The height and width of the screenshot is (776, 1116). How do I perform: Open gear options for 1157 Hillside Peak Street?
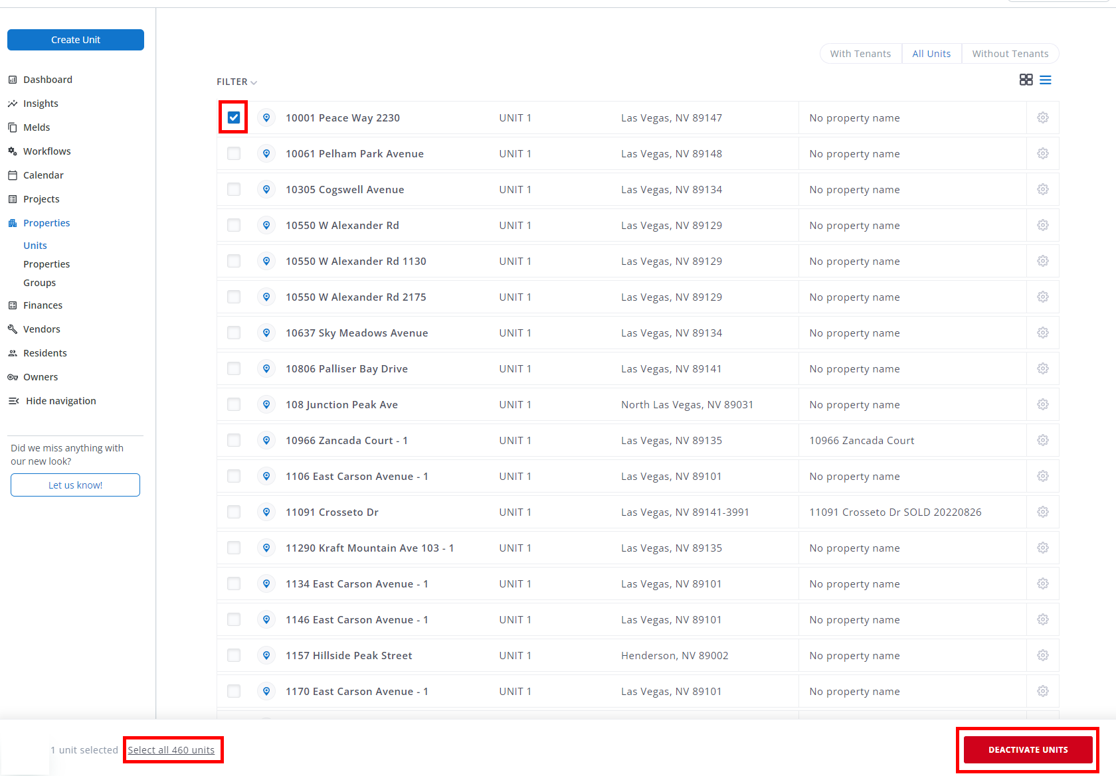point(1043,655)
